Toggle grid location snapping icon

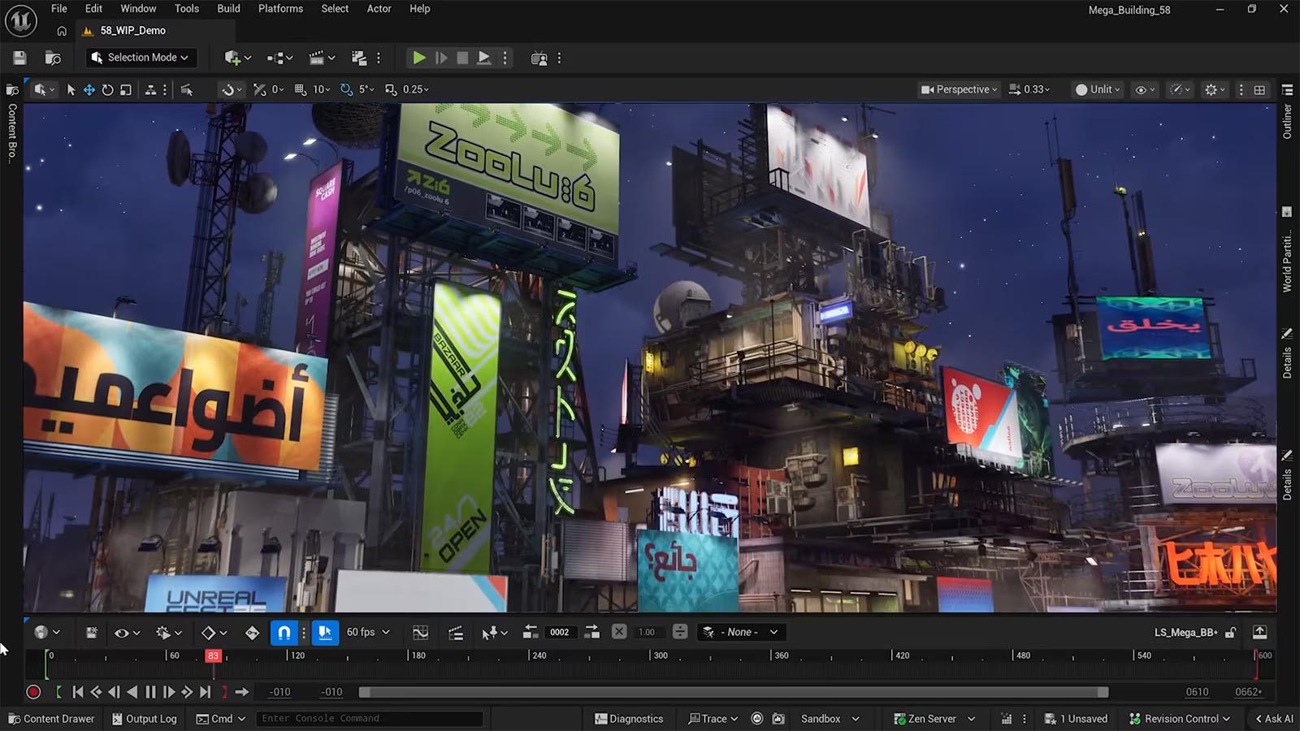click(x=301, y=89)
